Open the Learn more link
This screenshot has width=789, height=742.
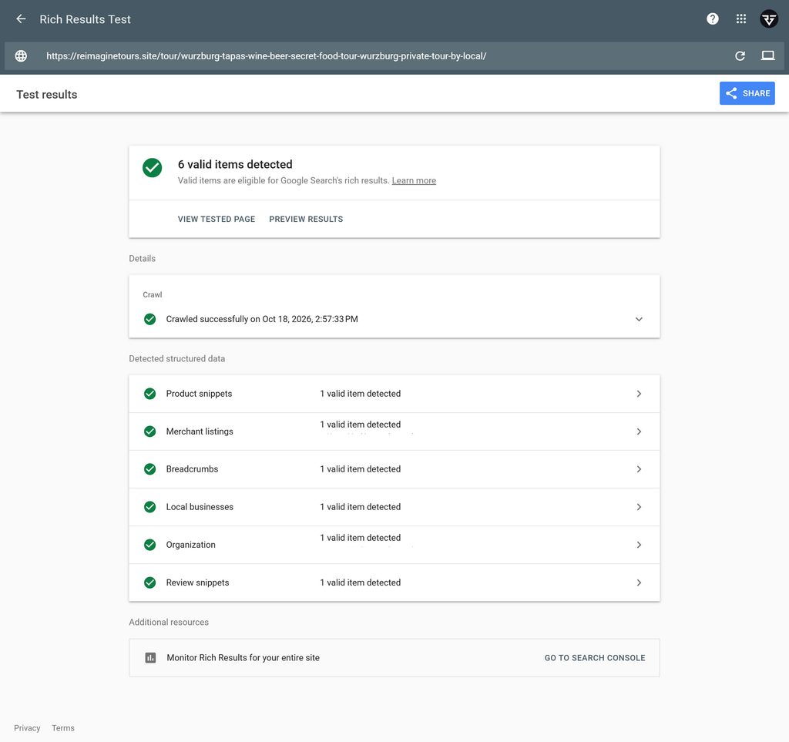414,180
